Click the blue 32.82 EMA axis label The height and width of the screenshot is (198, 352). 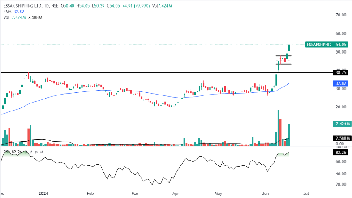tap(341, 83)
